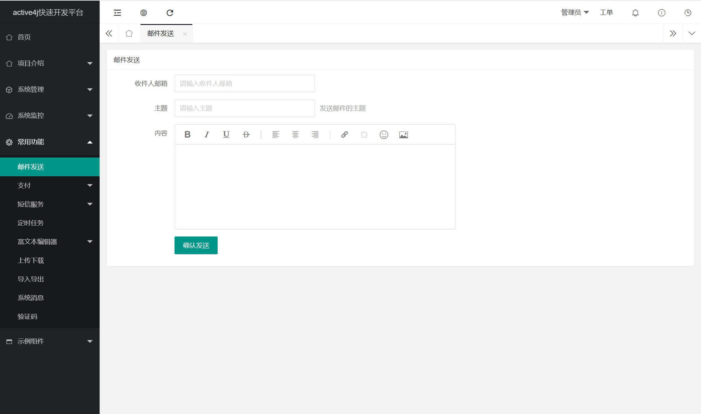Open the emoji face picker
701x414 pixels.
[x=384, y=134]
